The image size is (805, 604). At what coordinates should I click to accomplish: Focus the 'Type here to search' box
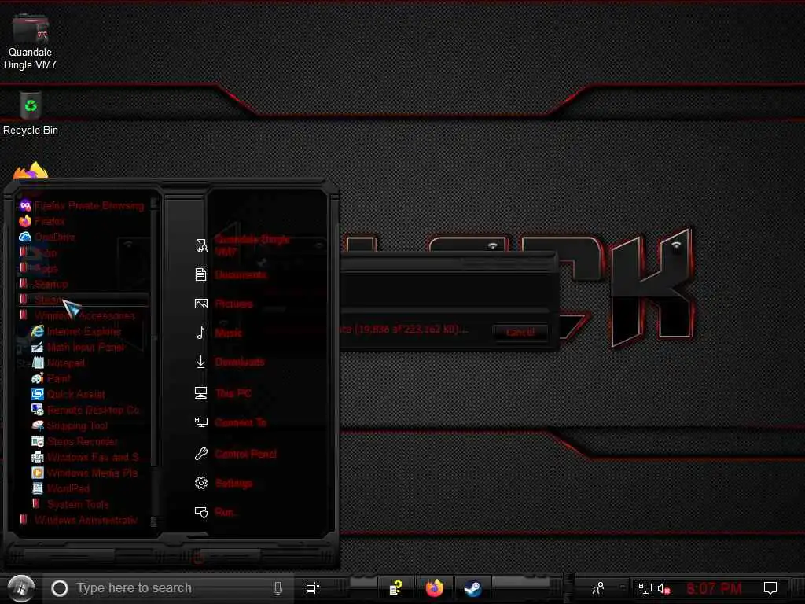[x=168, y=588]
